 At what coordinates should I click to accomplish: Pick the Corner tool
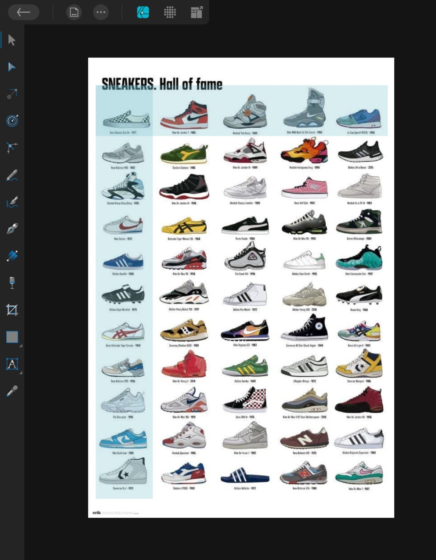pos(12,148)
